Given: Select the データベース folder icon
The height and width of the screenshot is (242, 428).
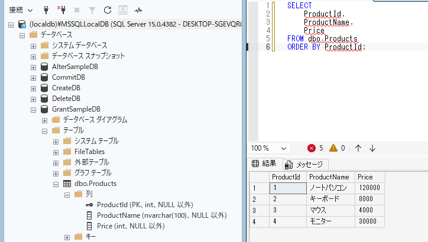Looking at the screenshot, I should point(33,35).
